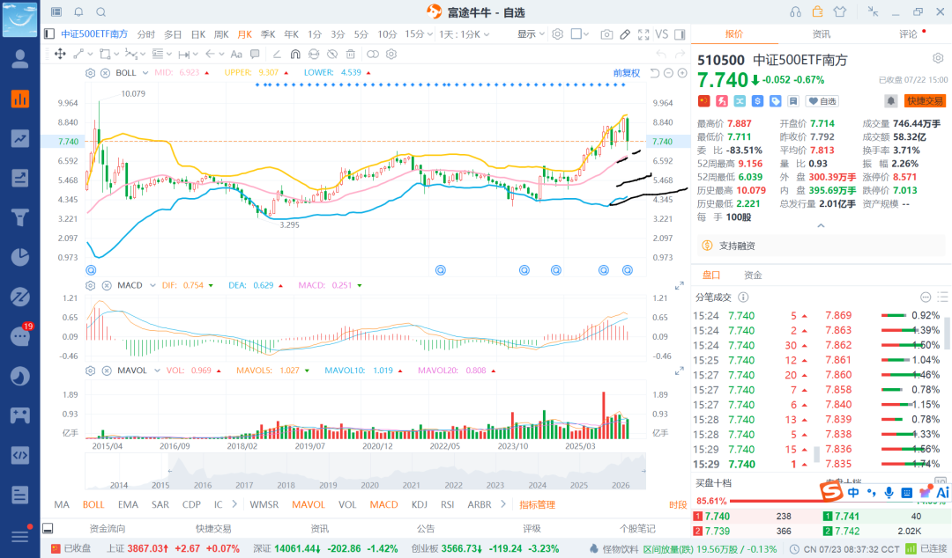The image size is (952, 558).
Task: Select the move crosshair drawing tool
Action: pos(60,54)
